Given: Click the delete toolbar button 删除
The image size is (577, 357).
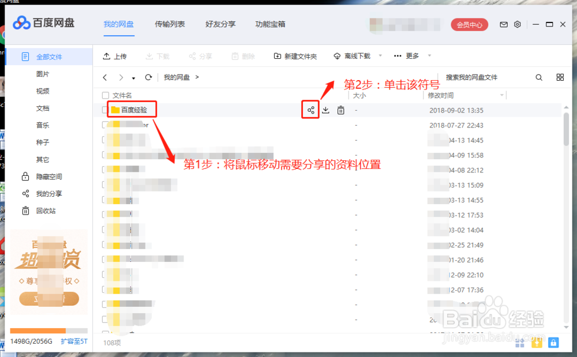Looking at the screenshot, I should coord(243,57).
